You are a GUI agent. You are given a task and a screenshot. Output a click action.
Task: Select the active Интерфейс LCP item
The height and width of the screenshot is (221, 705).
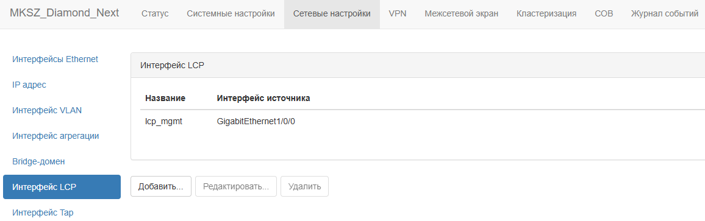[62, 187]
